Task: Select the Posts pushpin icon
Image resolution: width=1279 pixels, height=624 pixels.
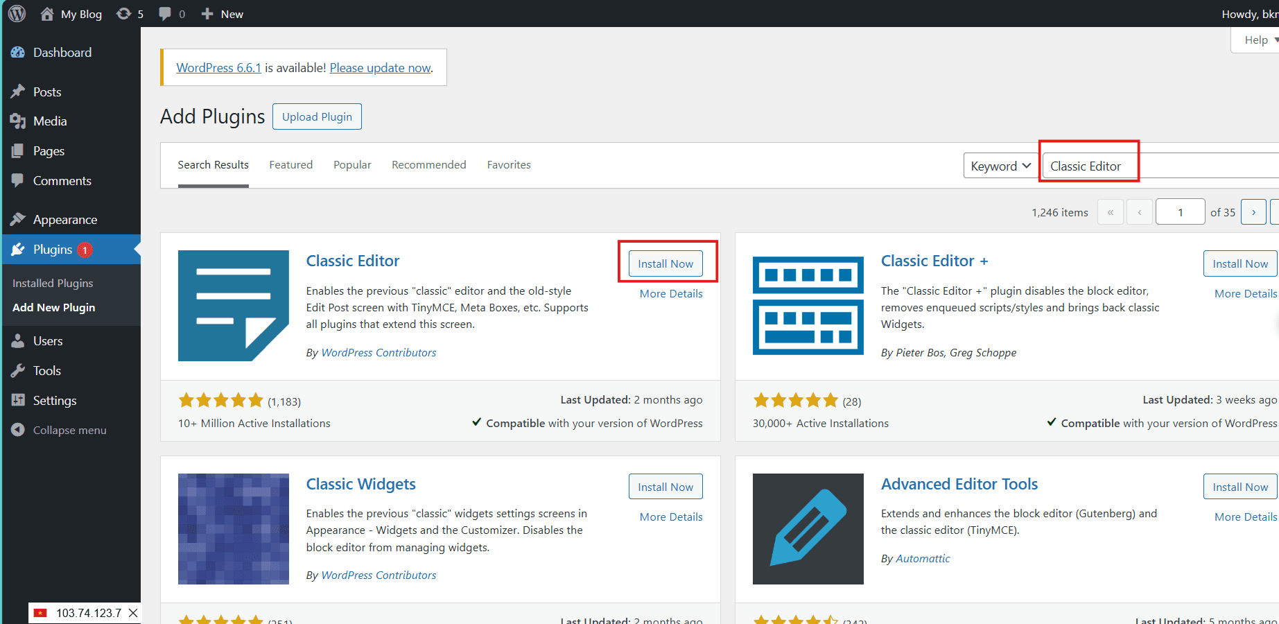Action: [x=17, y=91]
